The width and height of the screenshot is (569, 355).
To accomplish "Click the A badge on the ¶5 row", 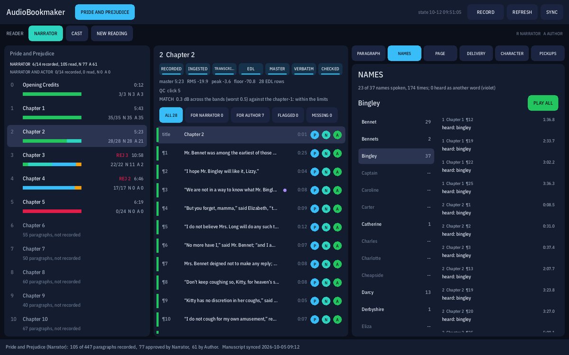I will pos(338,227).
